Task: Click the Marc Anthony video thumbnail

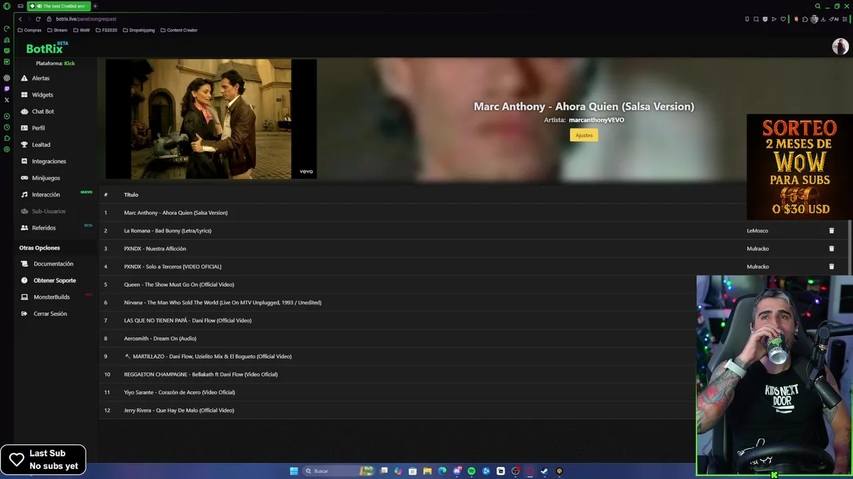Action: click(211, 119)
